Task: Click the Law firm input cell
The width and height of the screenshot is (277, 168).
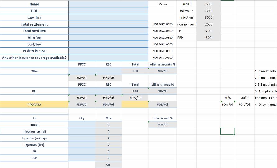Action: (109, 17)
